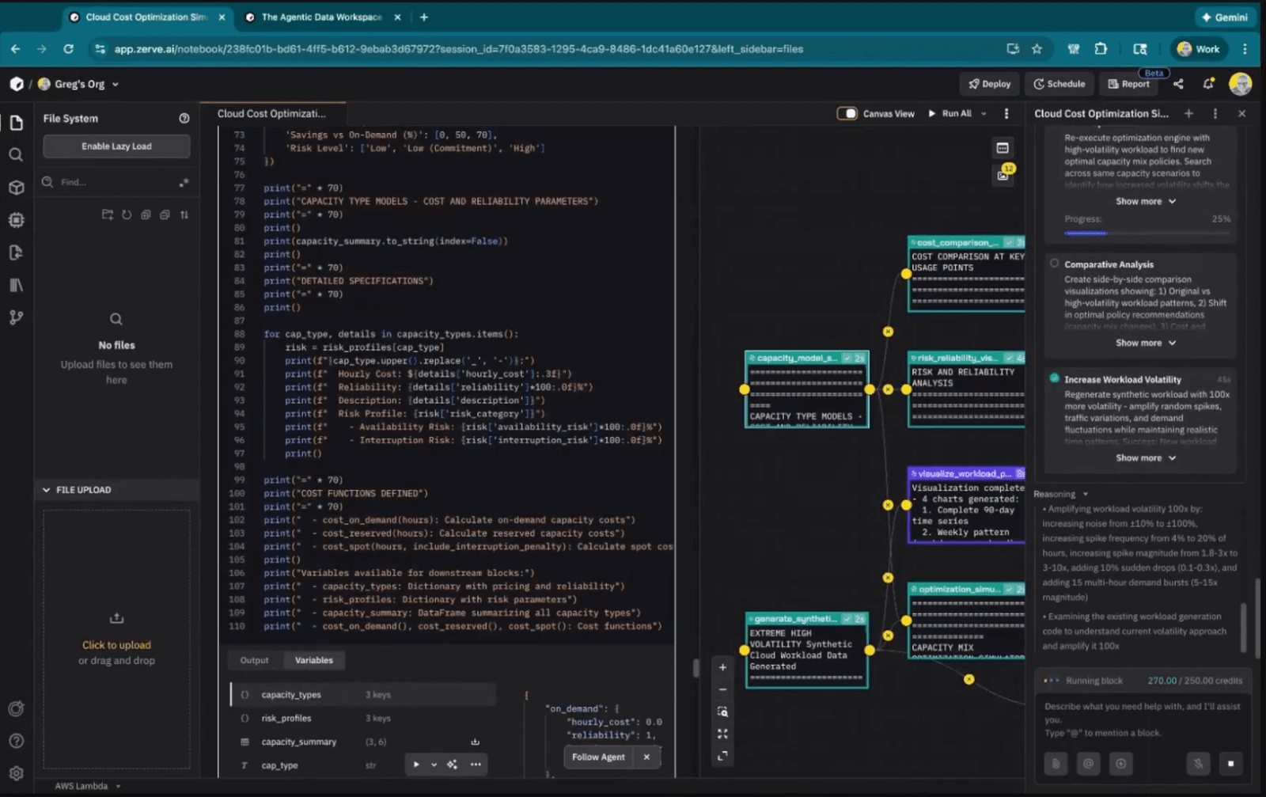Select the Cloud Cost Optimizati... notebook tab
Screen dimensions: 1266x797
tap(271, 113)
